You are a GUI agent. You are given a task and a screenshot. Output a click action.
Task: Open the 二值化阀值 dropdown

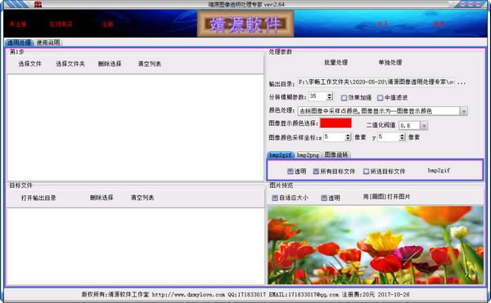coord(424,126)
